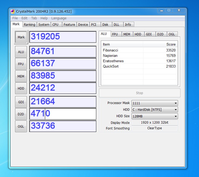199x177 pixels.
Task: Click the OGL score 33736
Action: point(63,126)
